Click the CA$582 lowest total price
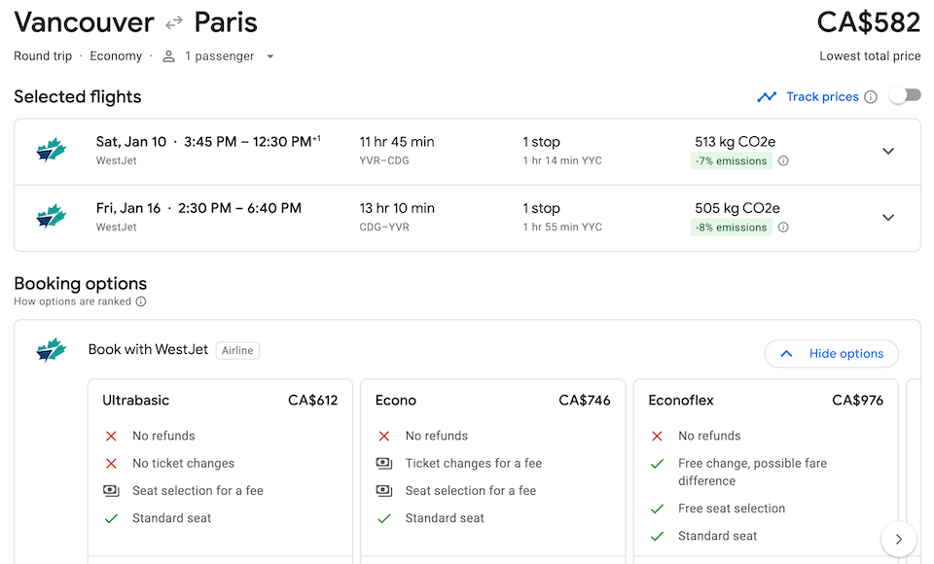Image resolution: width=934 pixels, height=564 pixels. click(x=869, y=22)
